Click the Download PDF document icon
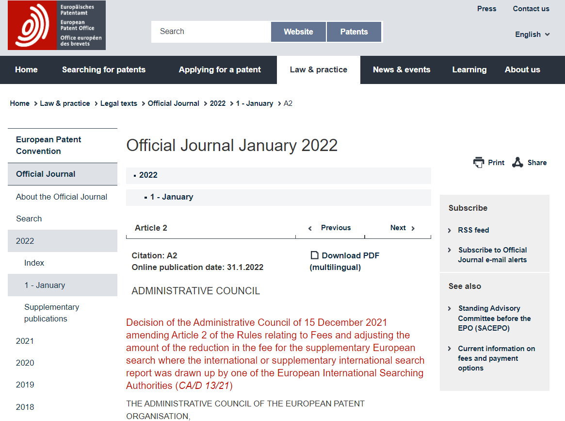The height and width of the screenshot is (421, 565). point(315,255)
